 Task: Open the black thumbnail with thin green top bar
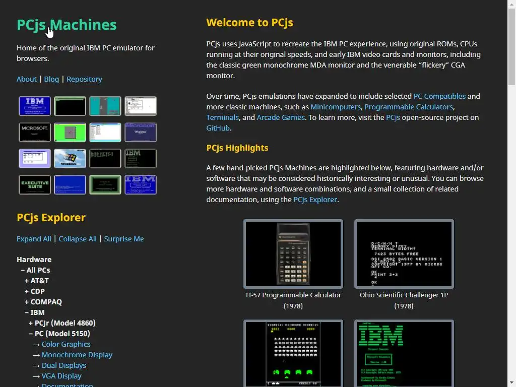[x=70, y=106]
